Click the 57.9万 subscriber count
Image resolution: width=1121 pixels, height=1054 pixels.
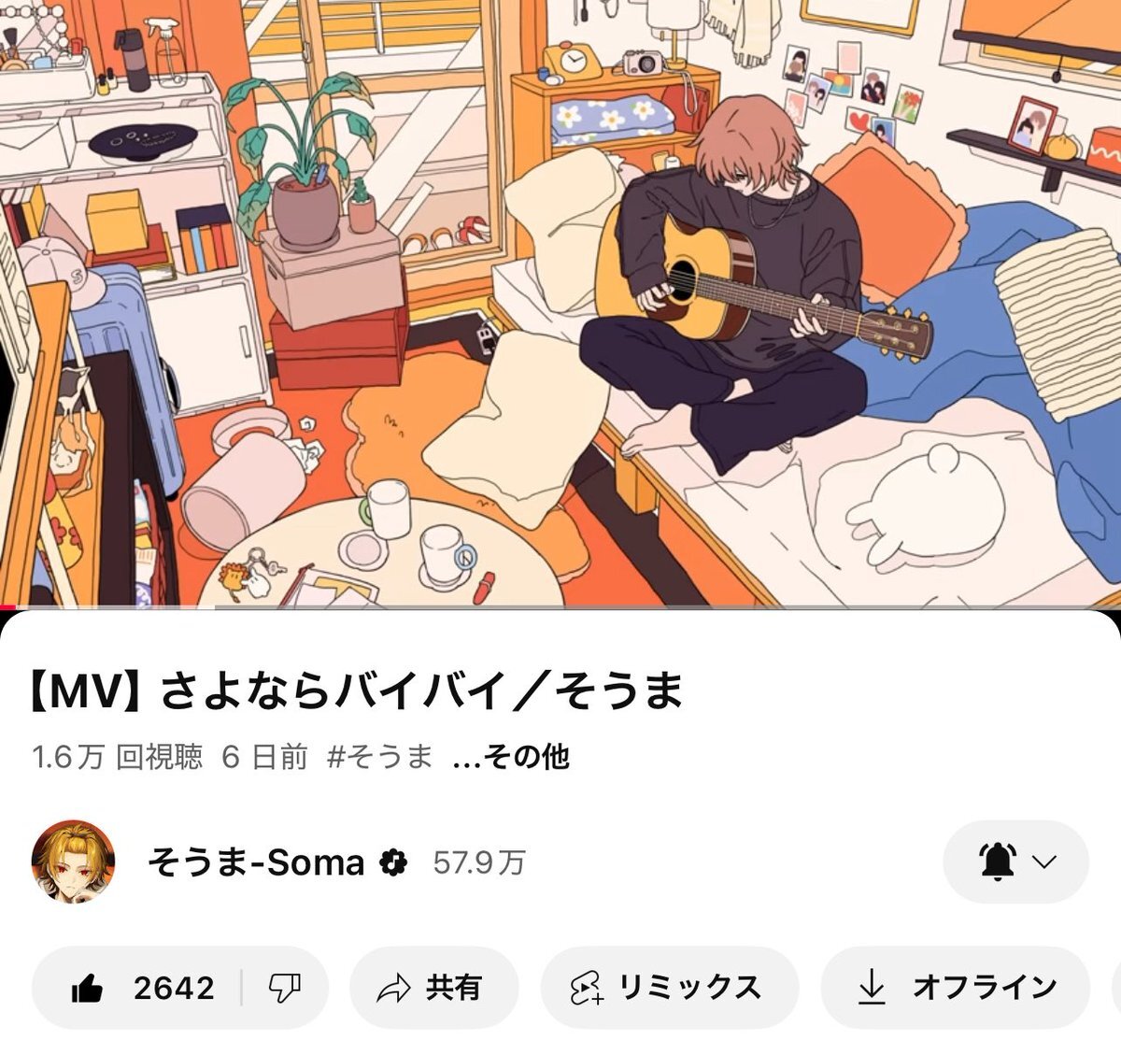pos(479,862)
